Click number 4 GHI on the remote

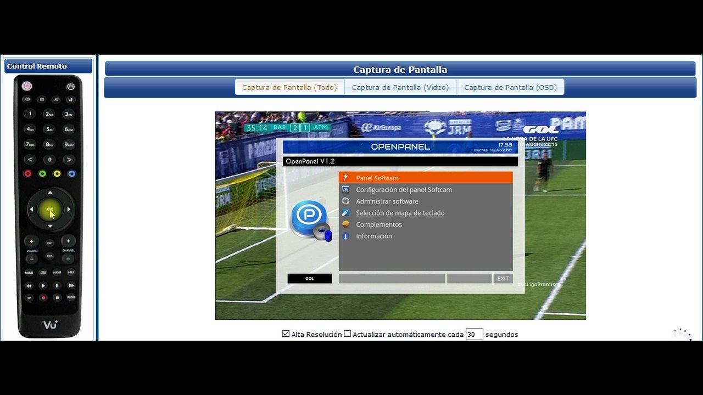point(30,129)
